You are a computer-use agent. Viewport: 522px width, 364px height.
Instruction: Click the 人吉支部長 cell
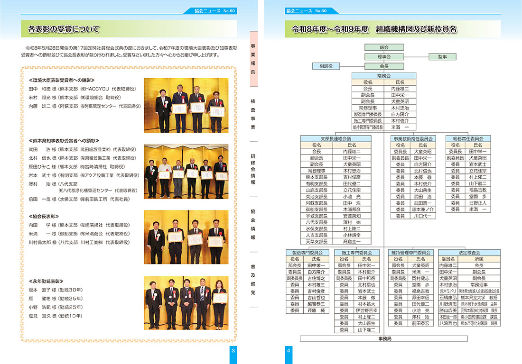pos(317,235)
